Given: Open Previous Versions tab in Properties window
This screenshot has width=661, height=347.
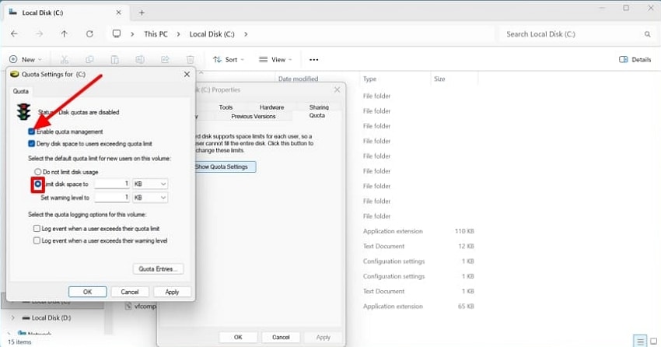Looking at the screenshot, I should (x=254, y=117).
